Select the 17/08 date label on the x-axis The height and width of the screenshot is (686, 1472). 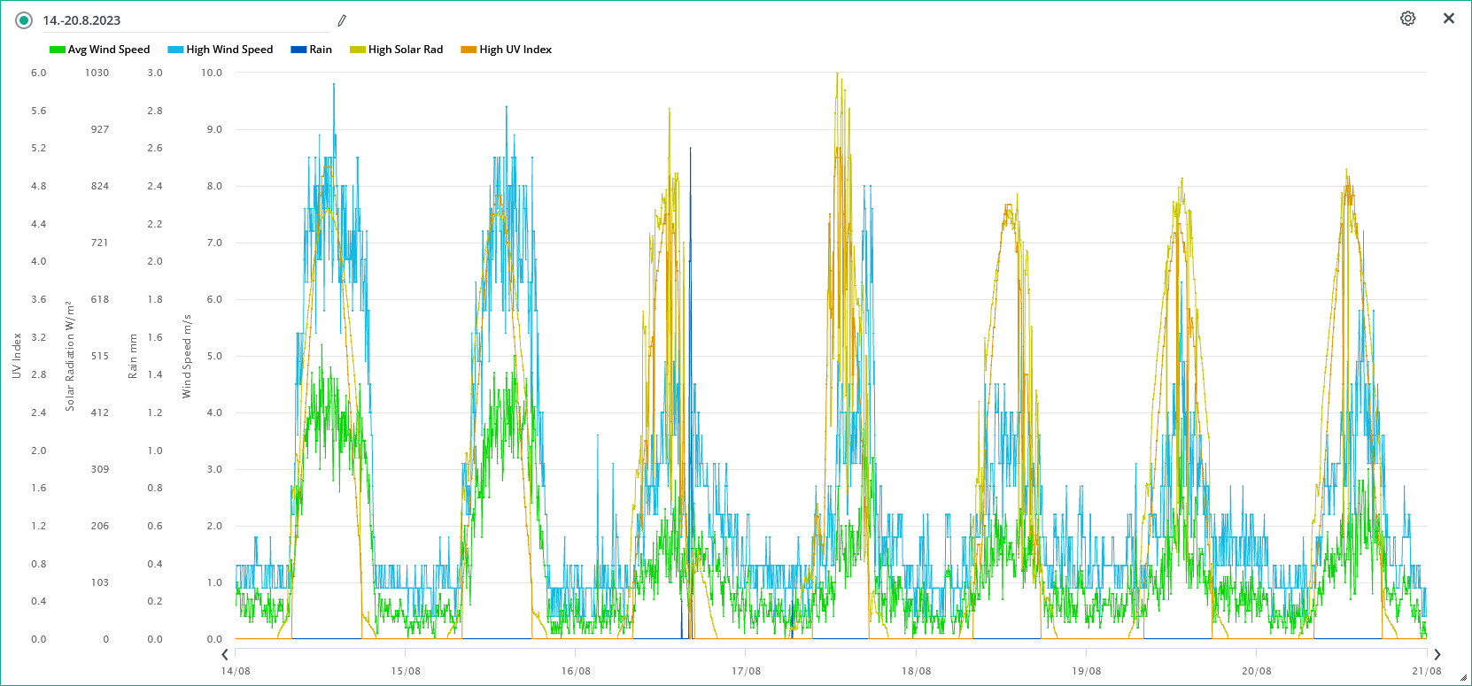[746, 671]
